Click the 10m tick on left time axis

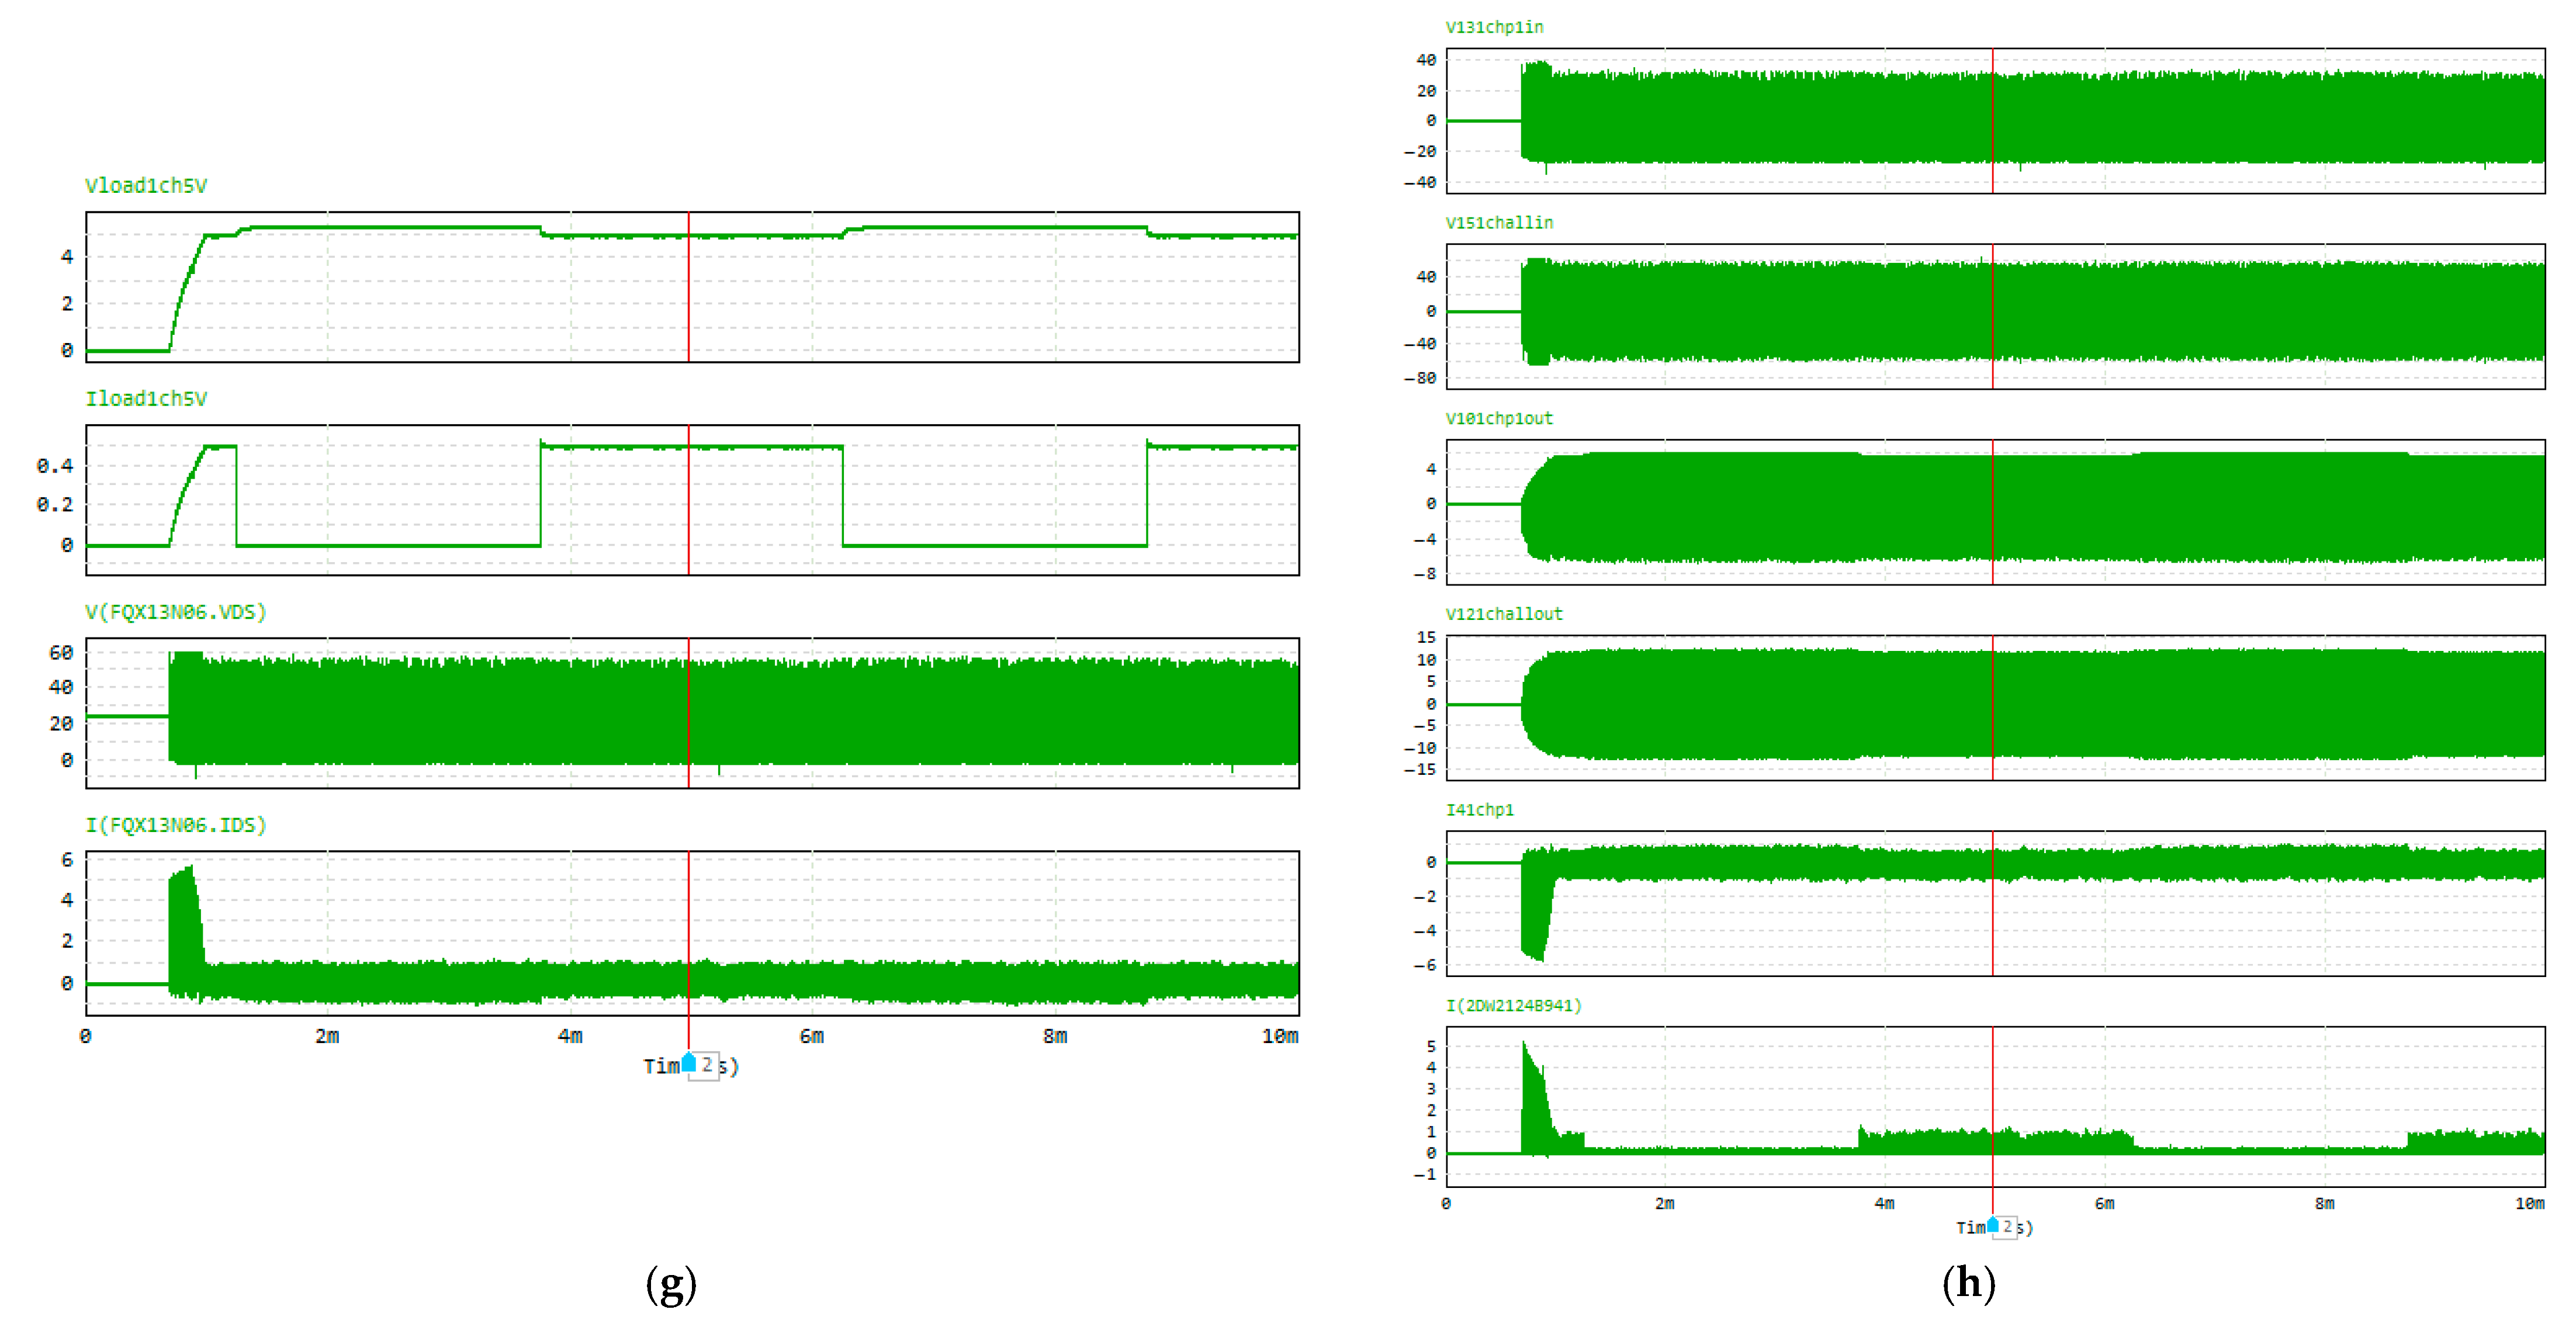[x=1280, y=1036]
